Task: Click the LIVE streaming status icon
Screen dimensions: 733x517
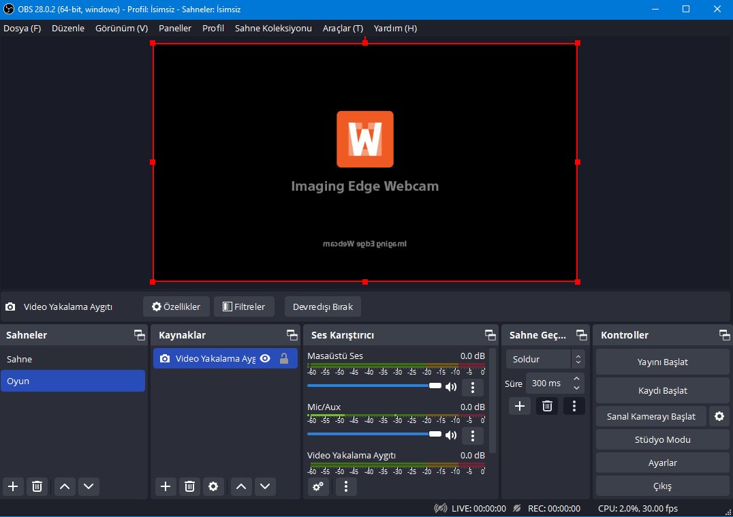Action: [x=440, y=508]
